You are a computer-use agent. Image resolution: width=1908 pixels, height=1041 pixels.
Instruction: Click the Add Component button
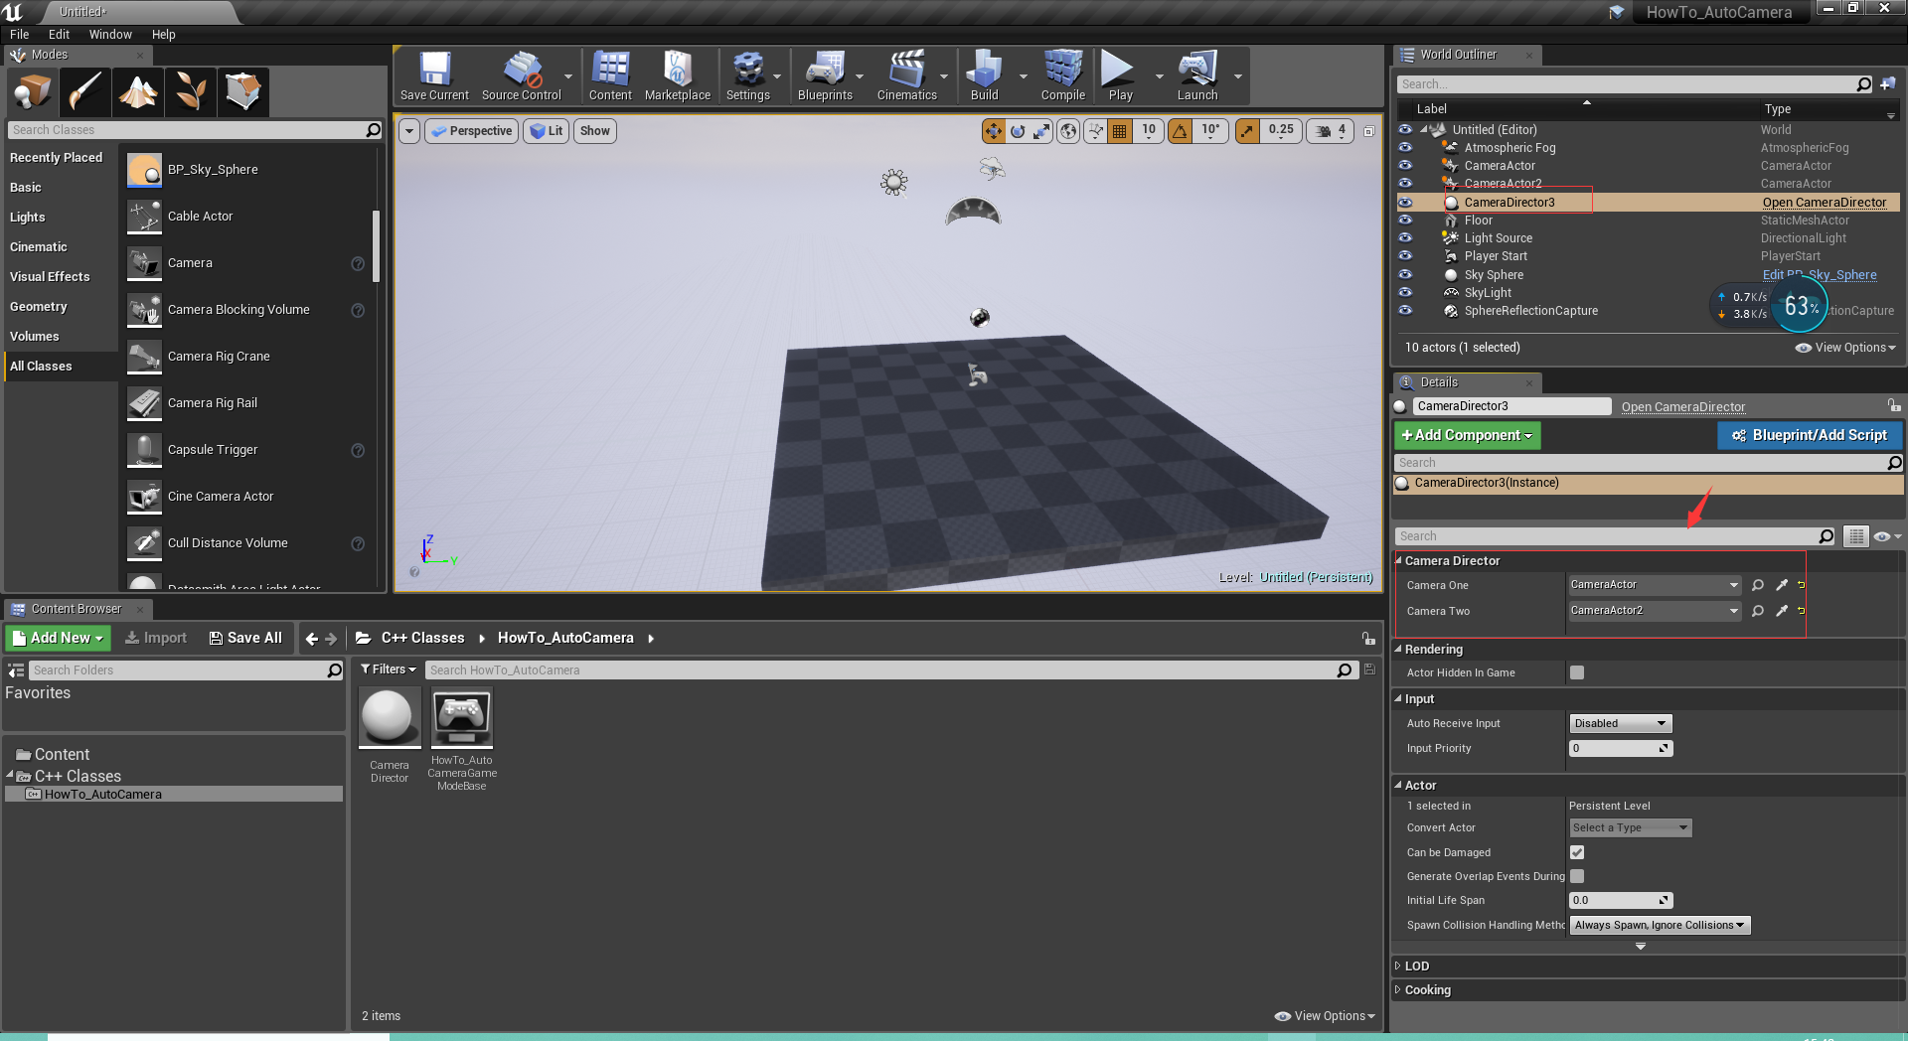(1466, 435)
